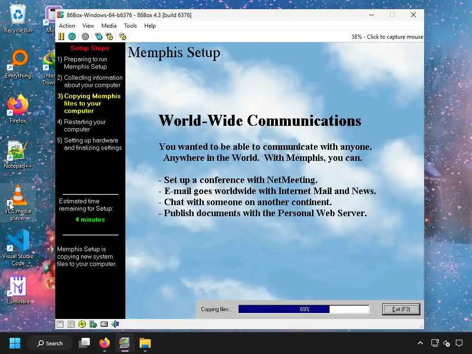Open the View menu
Screen dimensions: 472x354
88,26
